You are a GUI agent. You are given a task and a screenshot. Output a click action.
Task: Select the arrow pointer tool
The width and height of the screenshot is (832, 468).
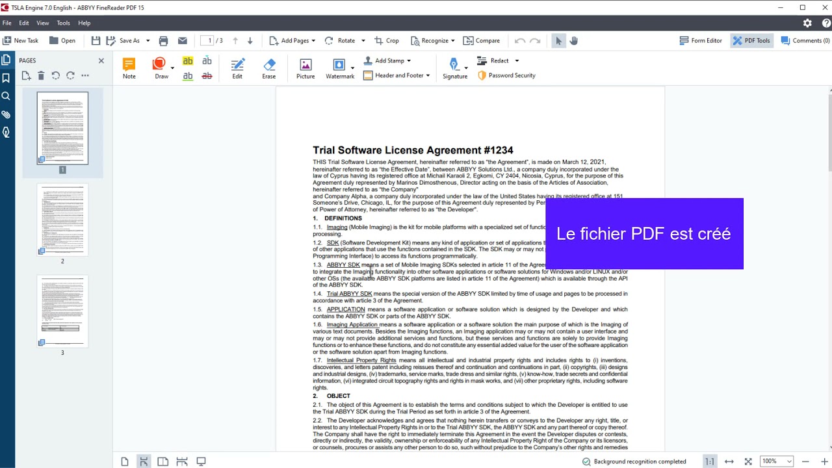click(x=558, y=40)
